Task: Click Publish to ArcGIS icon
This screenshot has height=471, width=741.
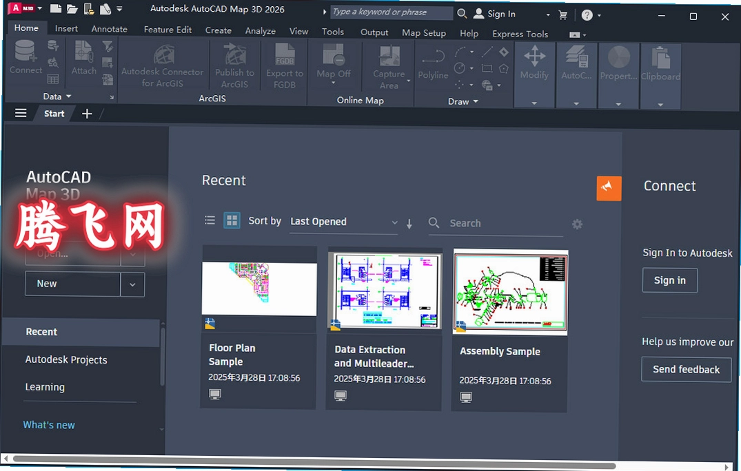Action: pos(234,54)
